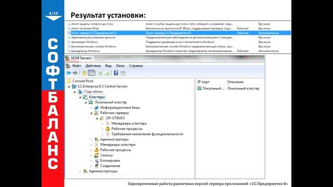Select Менеджеры кластера under OP-OTINOV
This screenshot has height=187, width=333.
point(129,124)
